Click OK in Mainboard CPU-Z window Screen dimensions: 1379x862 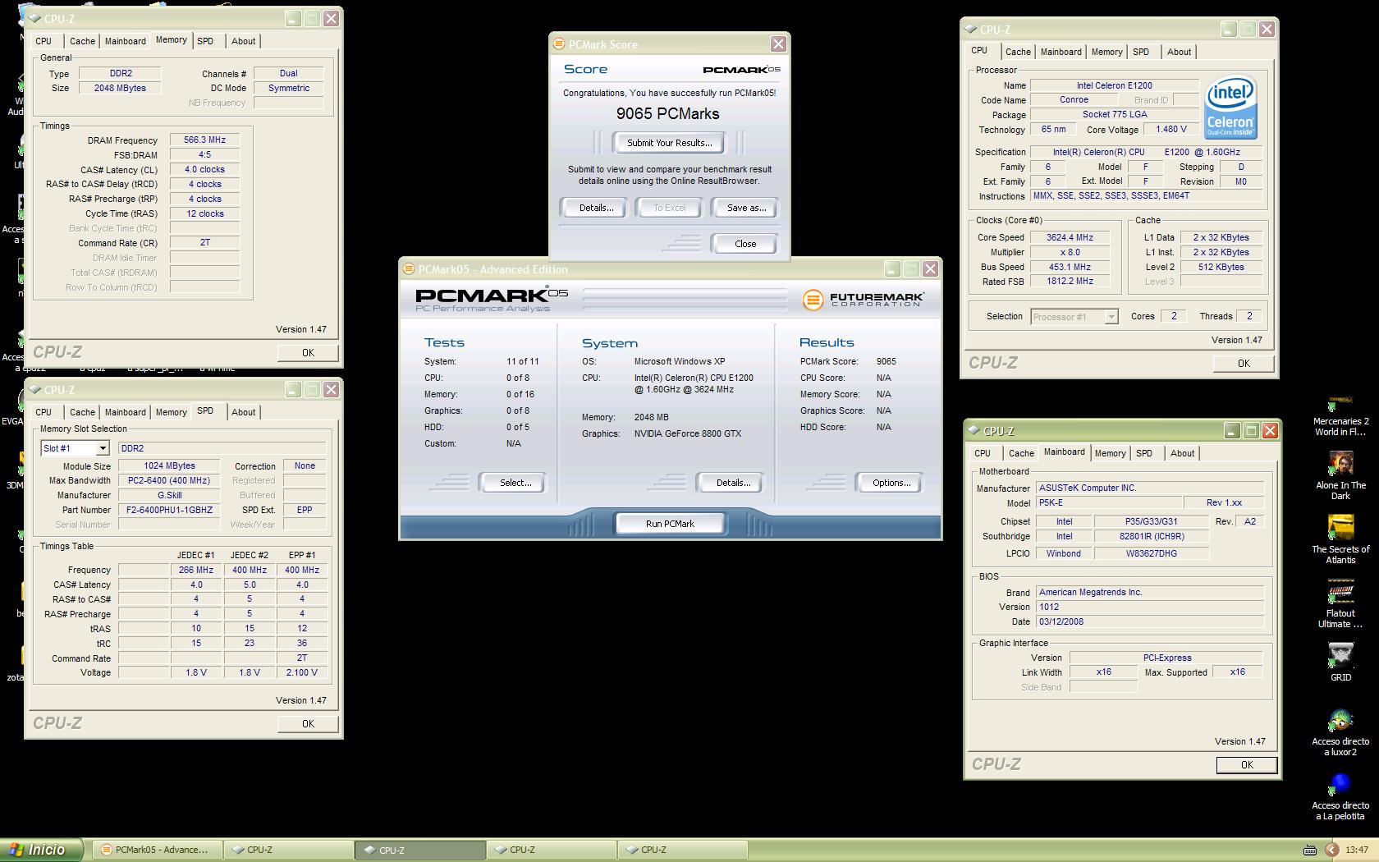coord(1247,765)
